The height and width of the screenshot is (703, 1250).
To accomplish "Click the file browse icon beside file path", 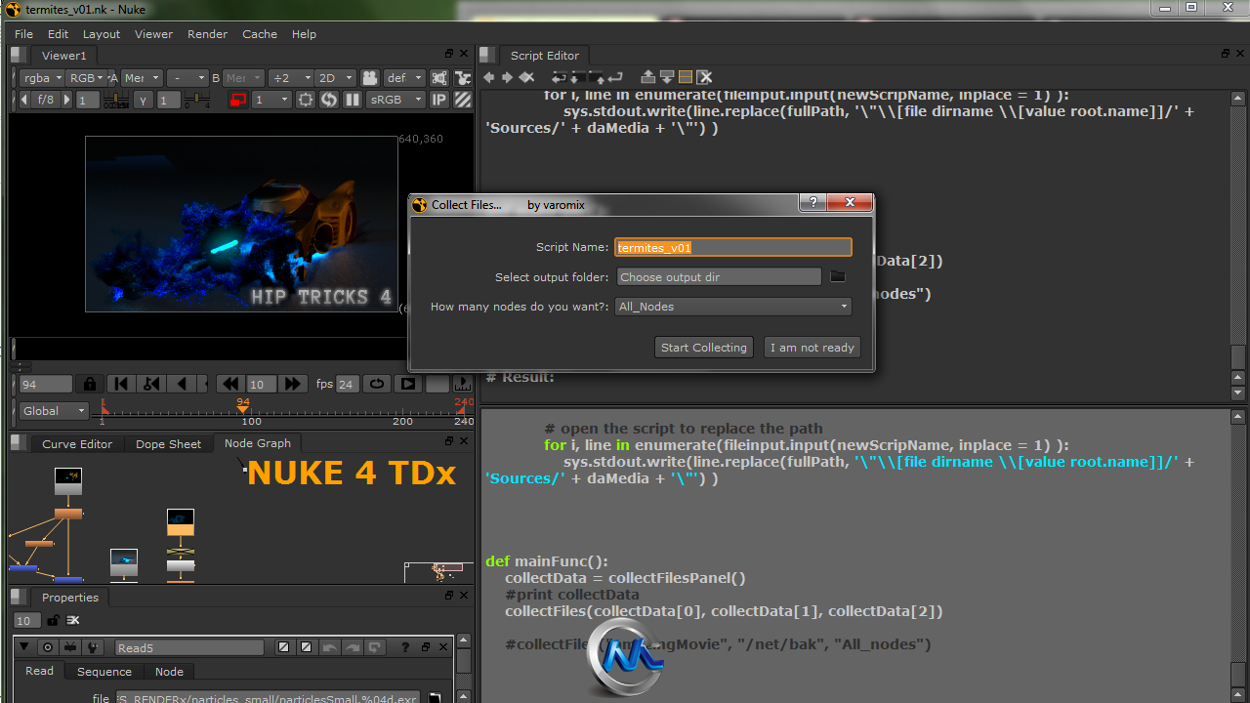I will click(x=436, y=697).
